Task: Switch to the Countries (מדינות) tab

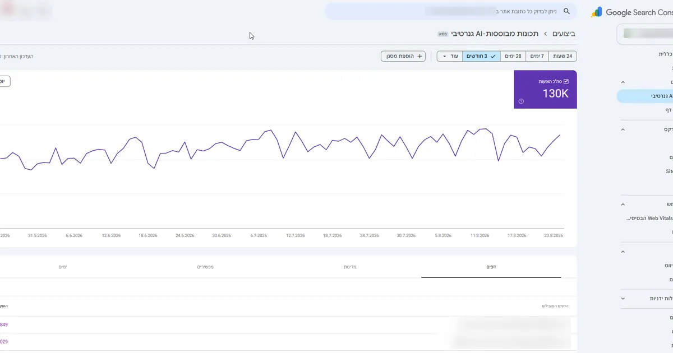Action: click(x=350, y=267)
